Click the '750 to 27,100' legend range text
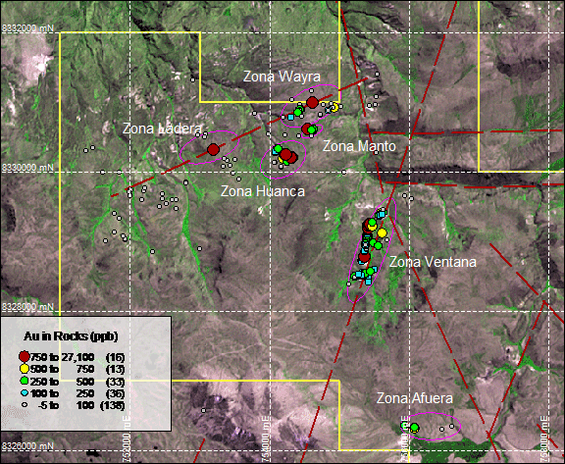 tap(63, 357)
